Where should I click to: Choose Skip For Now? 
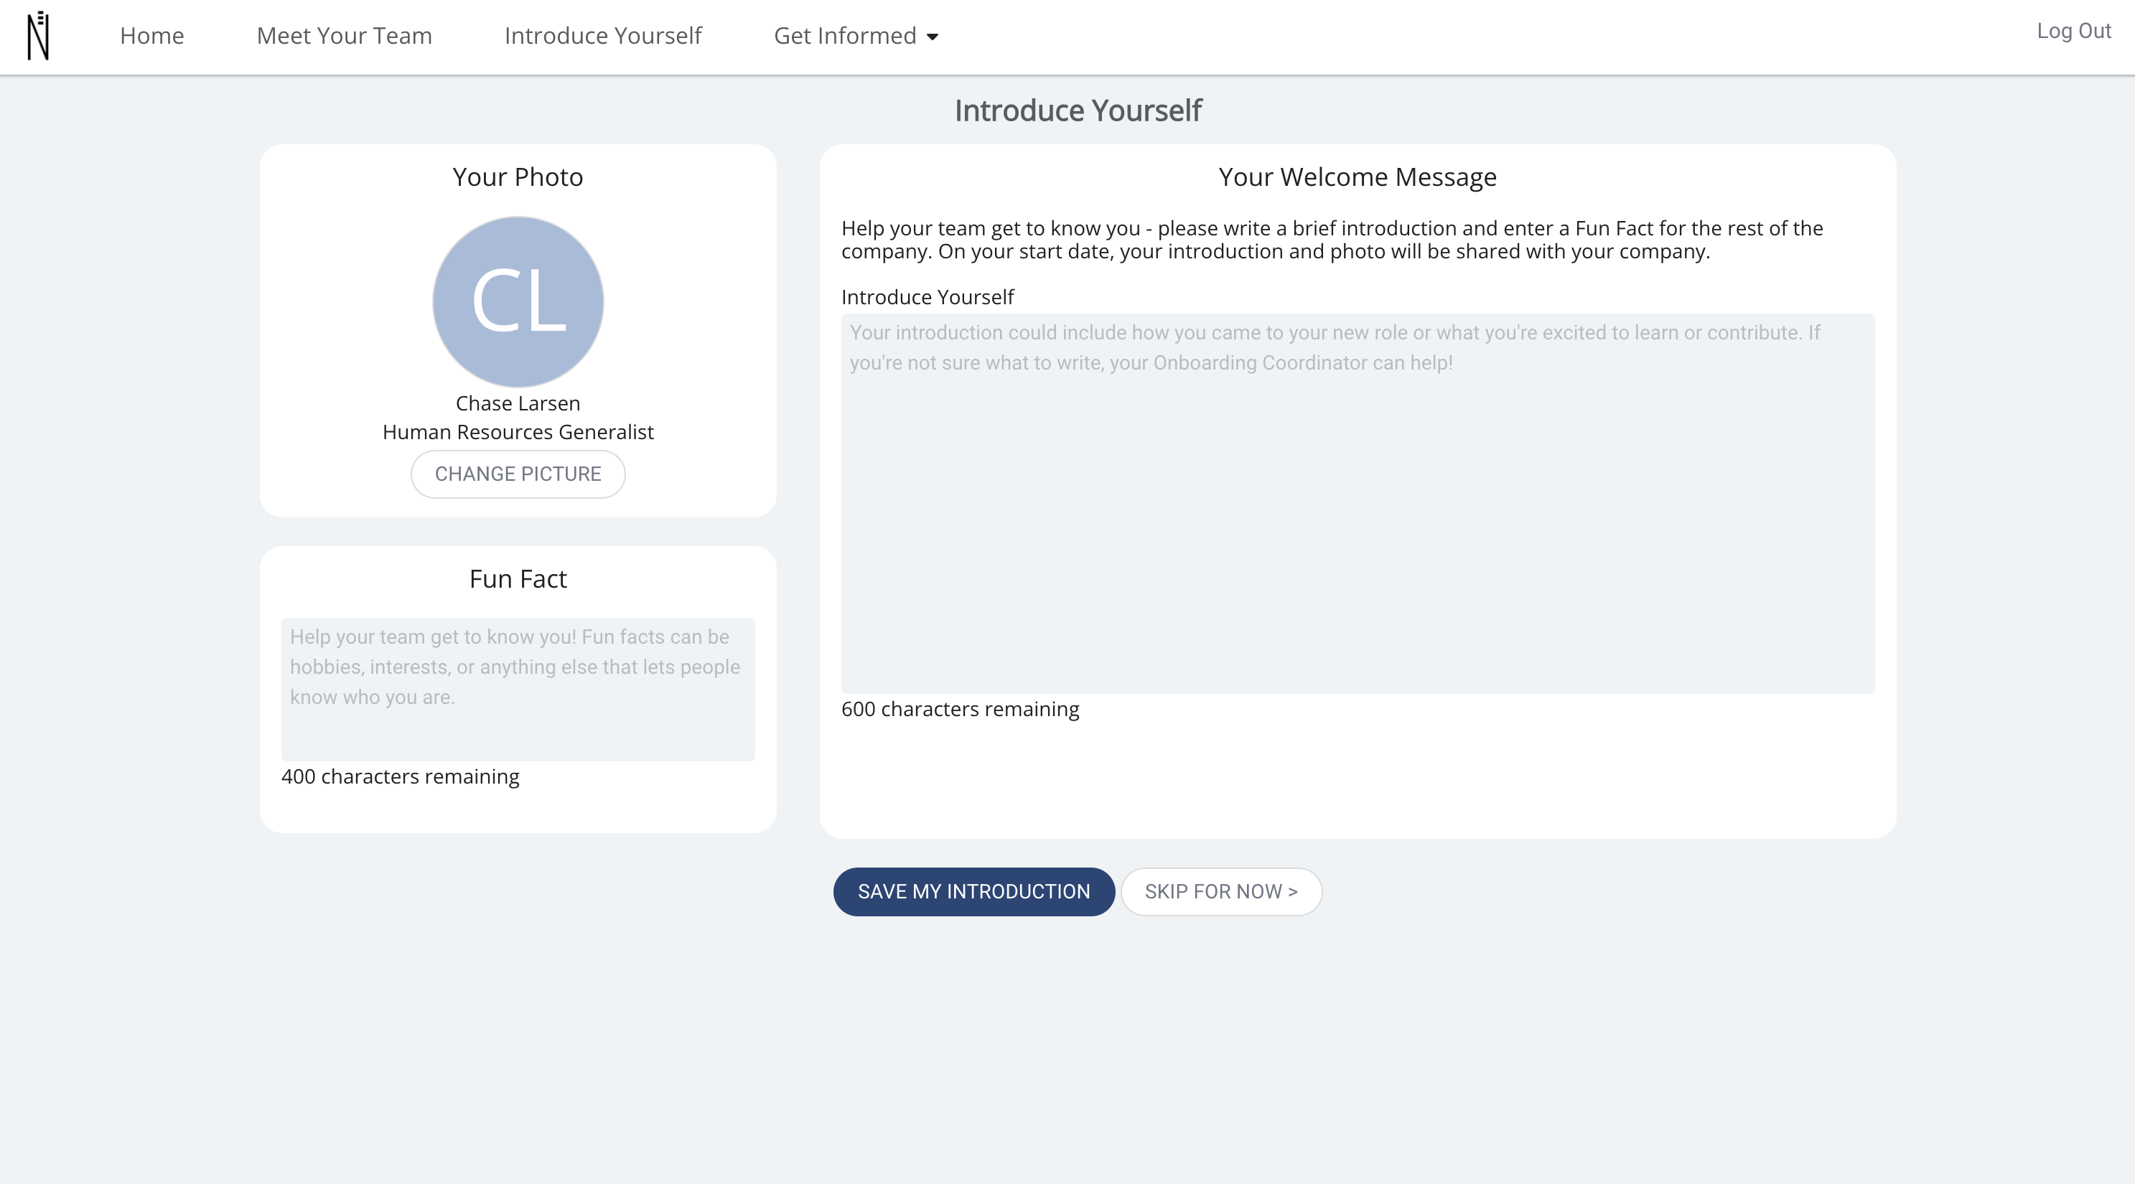pyautogui.click(x=1221, y=891)
